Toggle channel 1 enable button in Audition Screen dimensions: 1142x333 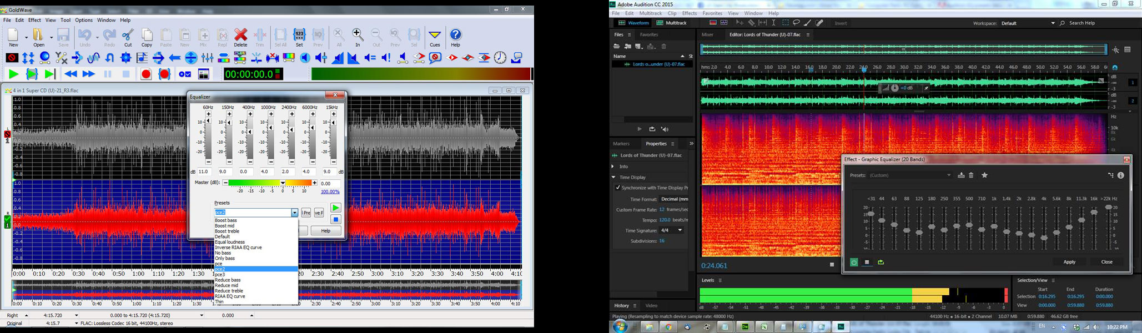(x=1133, y=82)
